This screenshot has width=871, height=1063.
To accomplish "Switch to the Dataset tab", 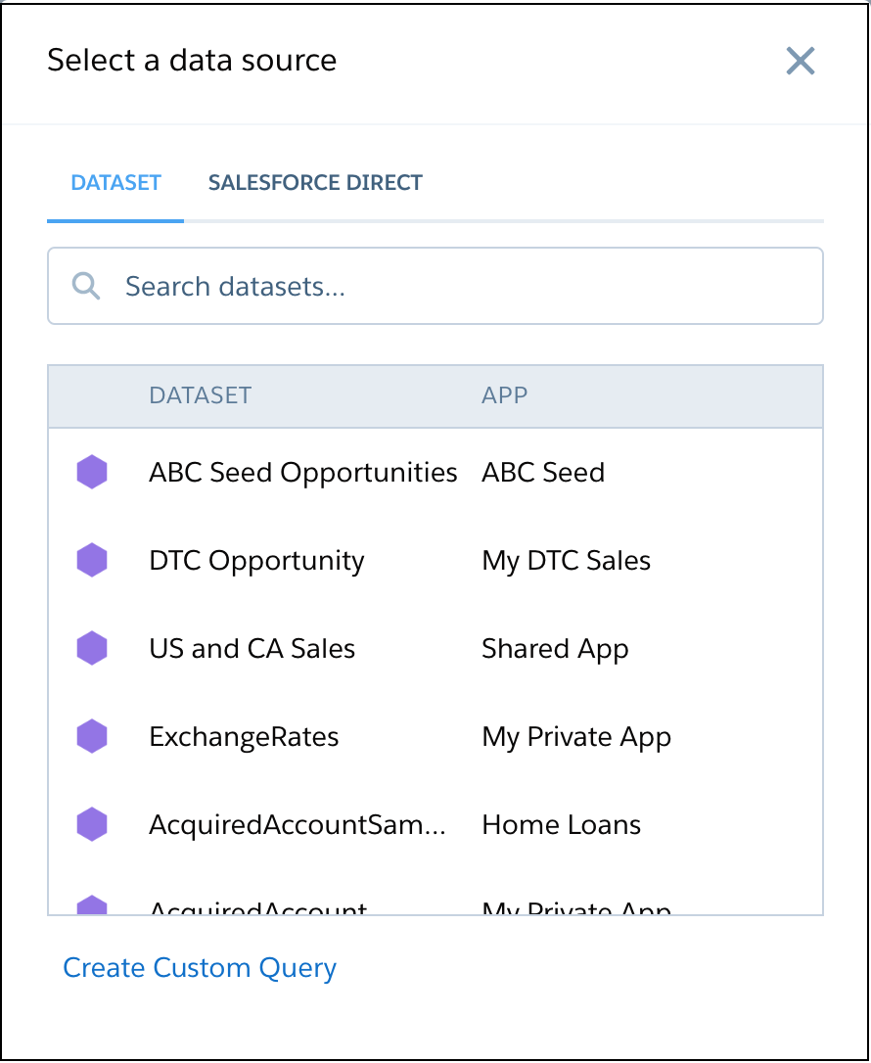I will tap(115, 182).
